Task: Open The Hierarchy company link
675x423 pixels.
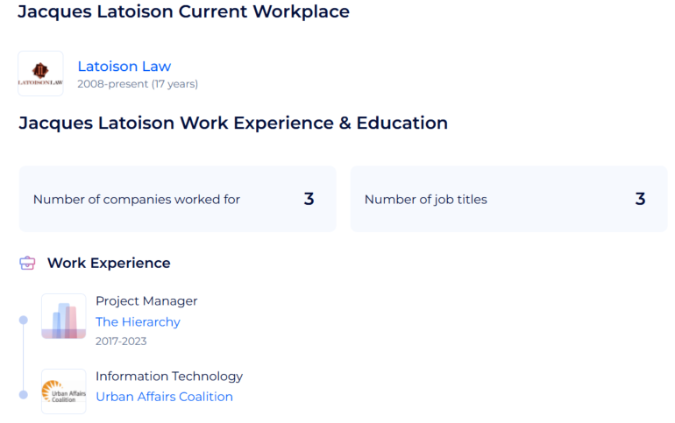Action: pyautogui.click(x=138, y=321)
